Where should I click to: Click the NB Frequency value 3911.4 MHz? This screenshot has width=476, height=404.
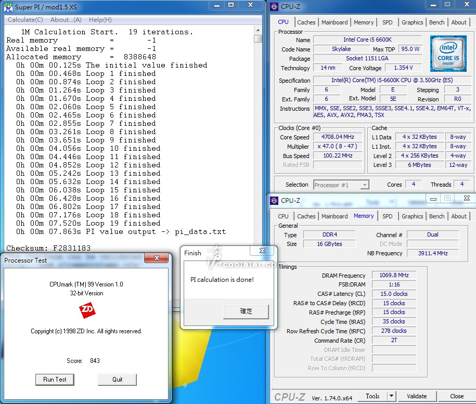pyautogui.click(x=433, y=253)
